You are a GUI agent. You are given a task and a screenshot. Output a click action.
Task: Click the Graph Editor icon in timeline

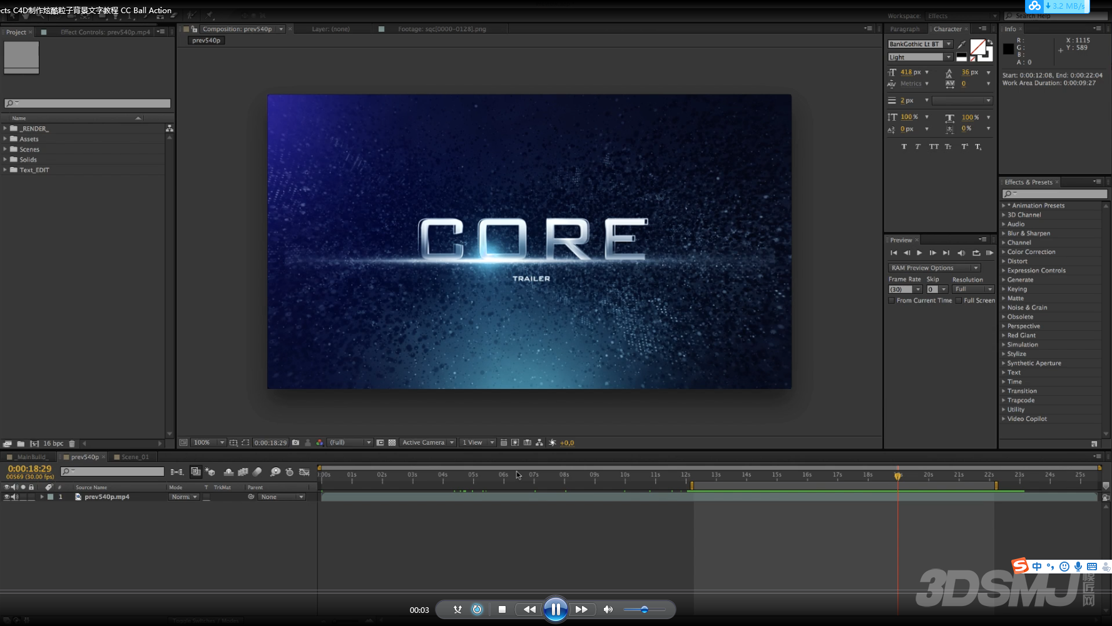[x=305, y=472]
